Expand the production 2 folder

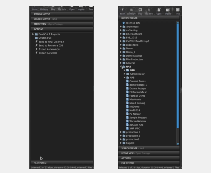121,136
